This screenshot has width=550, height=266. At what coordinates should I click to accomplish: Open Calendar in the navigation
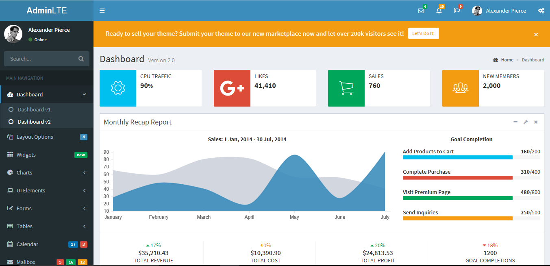(x=47, y=244)
